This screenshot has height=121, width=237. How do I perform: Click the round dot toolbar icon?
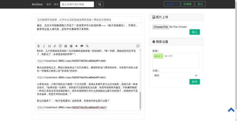pyautogui.click(x=76, y=46)
